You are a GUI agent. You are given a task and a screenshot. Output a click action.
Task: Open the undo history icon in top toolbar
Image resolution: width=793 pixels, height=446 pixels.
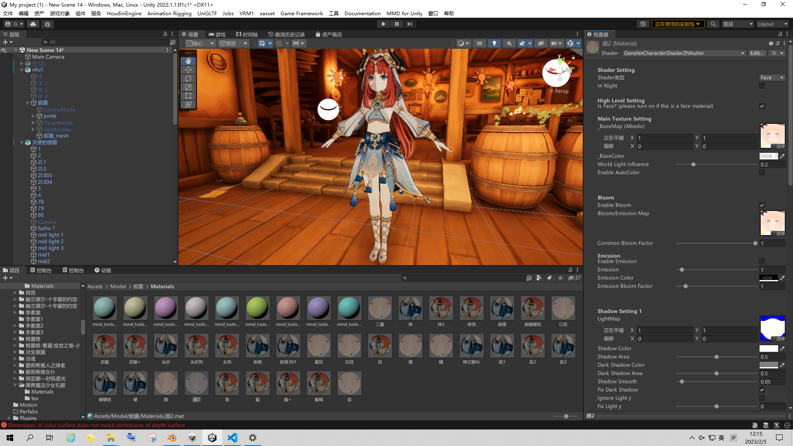643,24
